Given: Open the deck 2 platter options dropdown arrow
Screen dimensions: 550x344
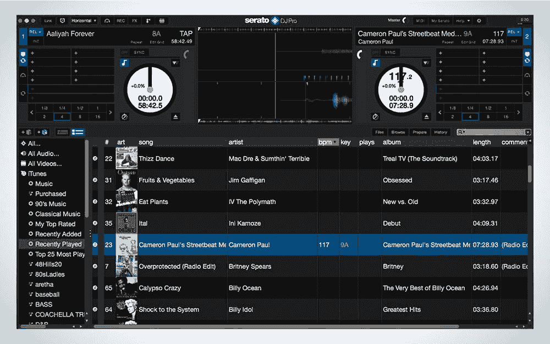Looking at the screenshot, I should coord(426,63).
